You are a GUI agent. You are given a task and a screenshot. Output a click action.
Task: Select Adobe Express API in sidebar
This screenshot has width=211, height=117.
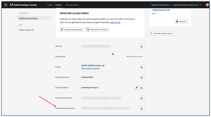coord(26,30)
